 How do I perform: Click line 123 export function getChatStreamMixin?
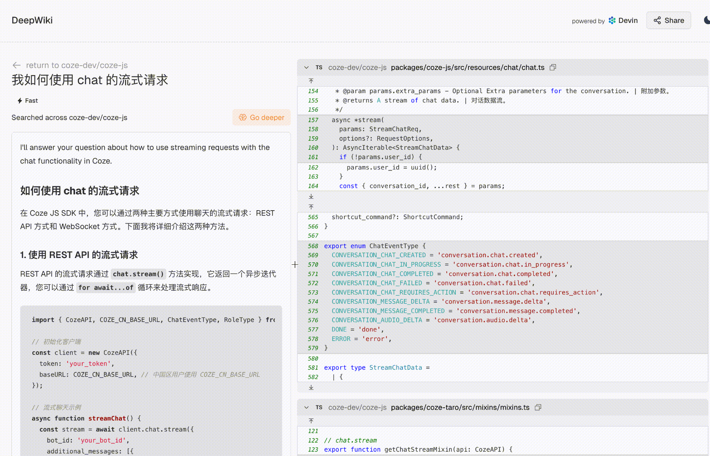tap(418, 449)
